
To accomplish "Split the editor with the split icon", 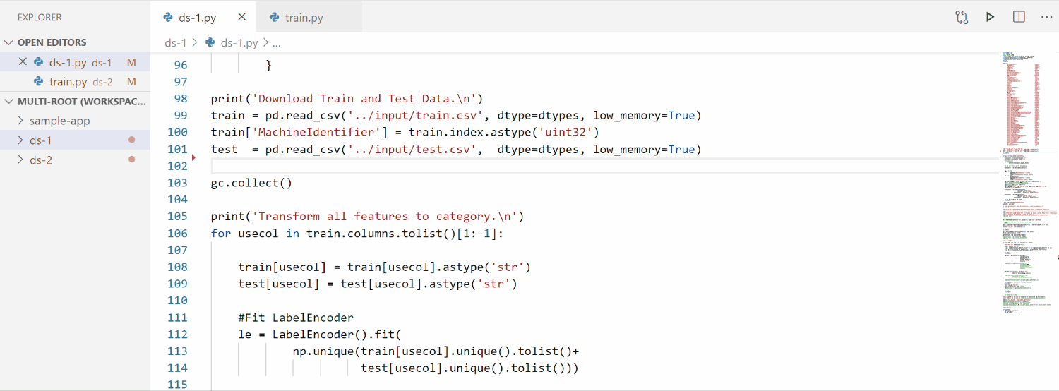I will 1019,17.
